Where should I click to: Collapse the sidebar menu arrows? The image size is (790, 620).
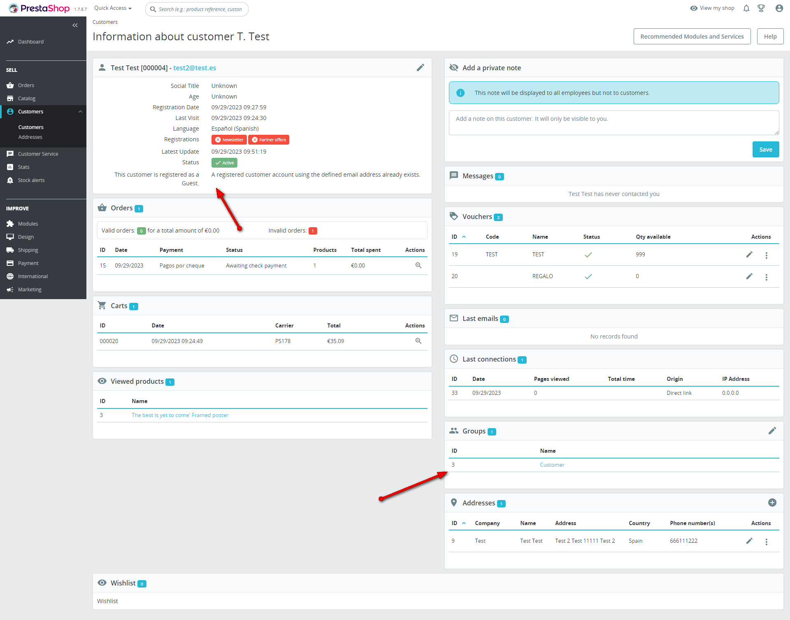click(x=75, y=25)
